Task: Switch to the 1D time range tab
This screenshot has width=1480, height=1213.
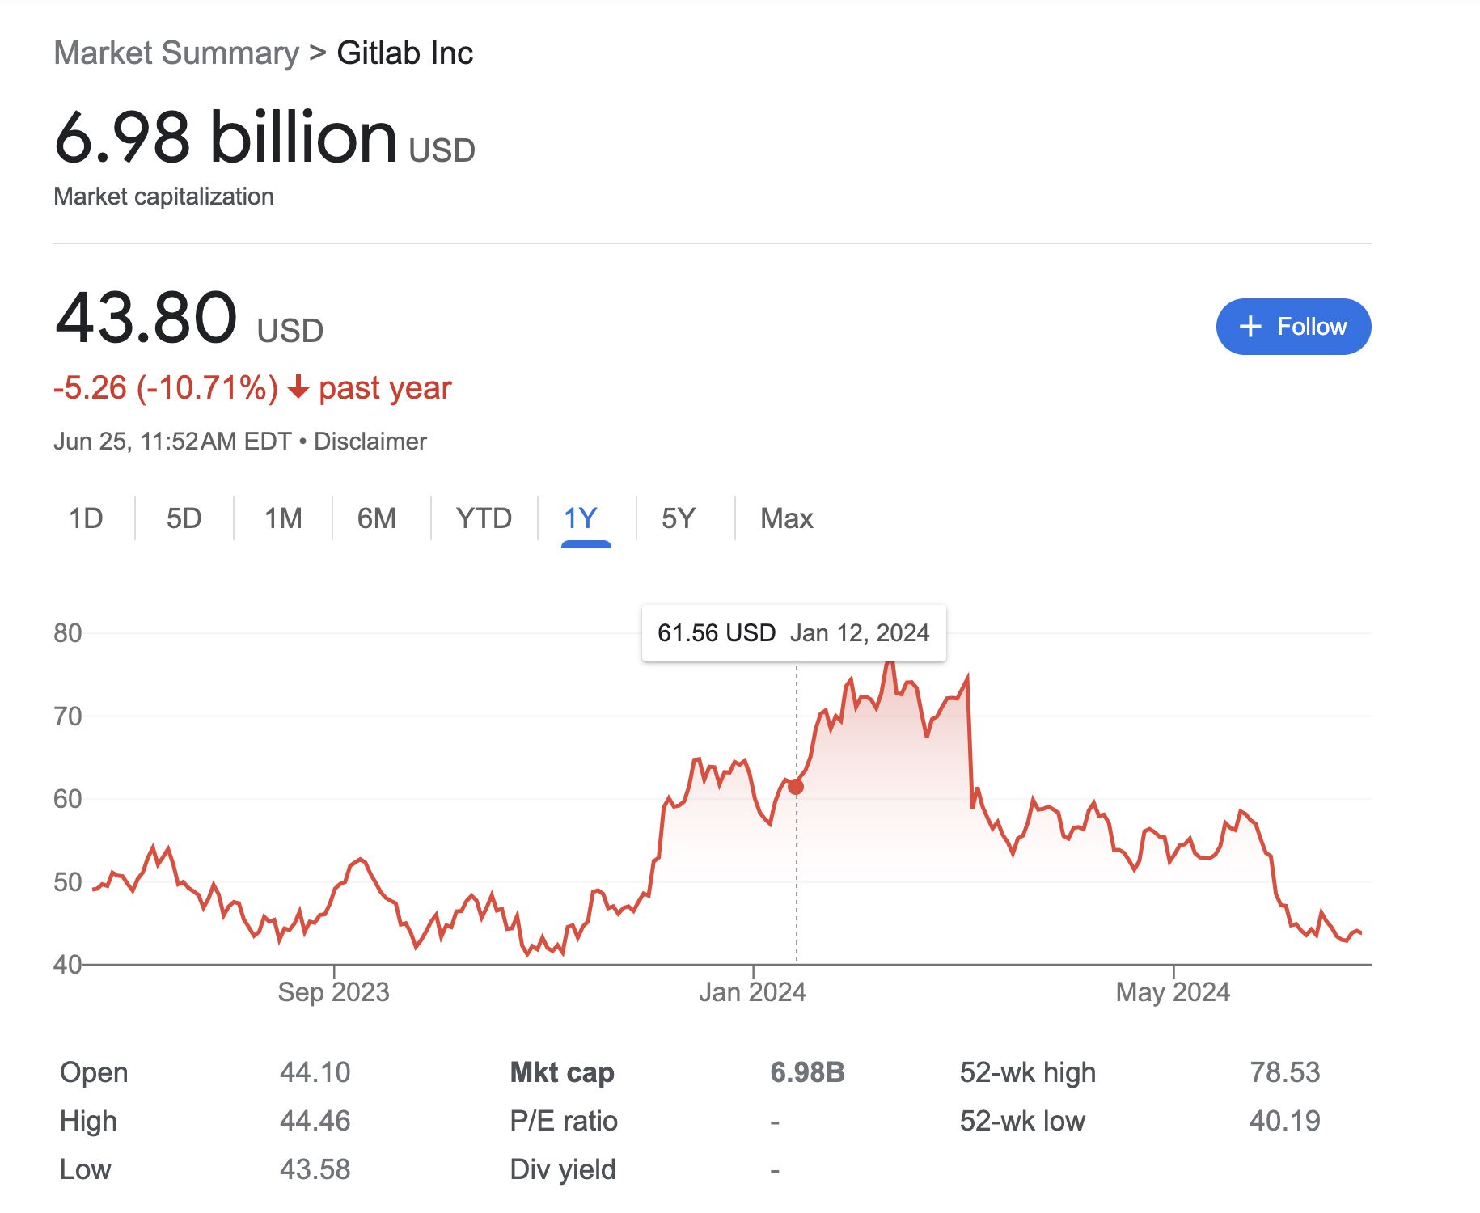Action: pos(86,518)
